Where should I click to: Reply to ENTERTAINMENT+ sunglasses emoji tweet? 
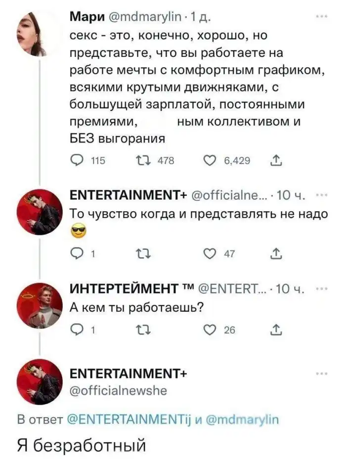[78, 254]
